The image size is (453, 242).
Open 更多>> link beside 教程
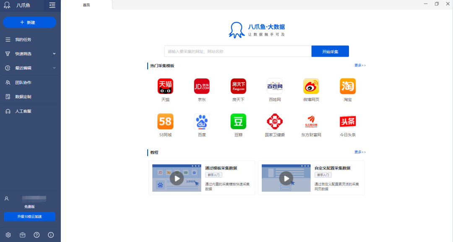[360, 152]
